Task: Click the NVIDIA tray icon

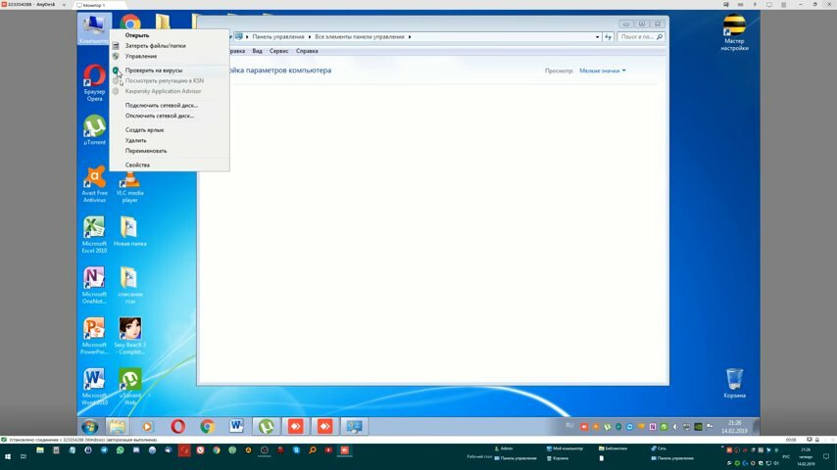Action: (698, 427)
